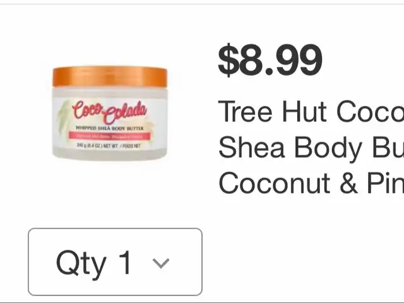The height and width of the screenshot is (303, 404).
Task: Select the $8.99 price text
Action: click(270, 61)
